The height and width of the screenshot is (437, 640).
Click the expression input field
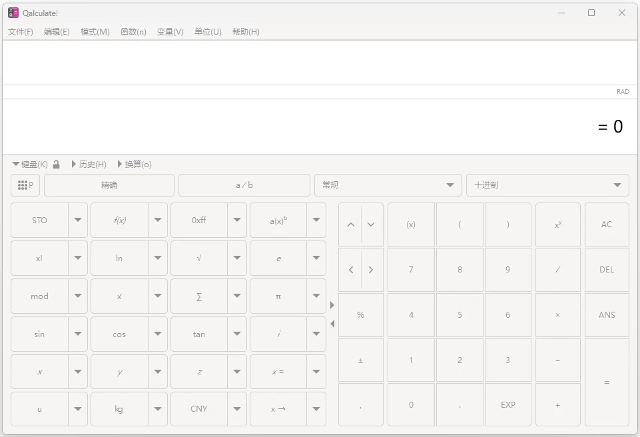320,63
